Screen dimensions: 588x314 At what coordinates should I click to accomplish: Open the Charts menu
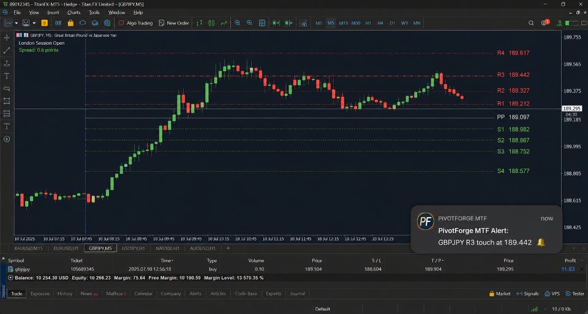tap(74, 12)
